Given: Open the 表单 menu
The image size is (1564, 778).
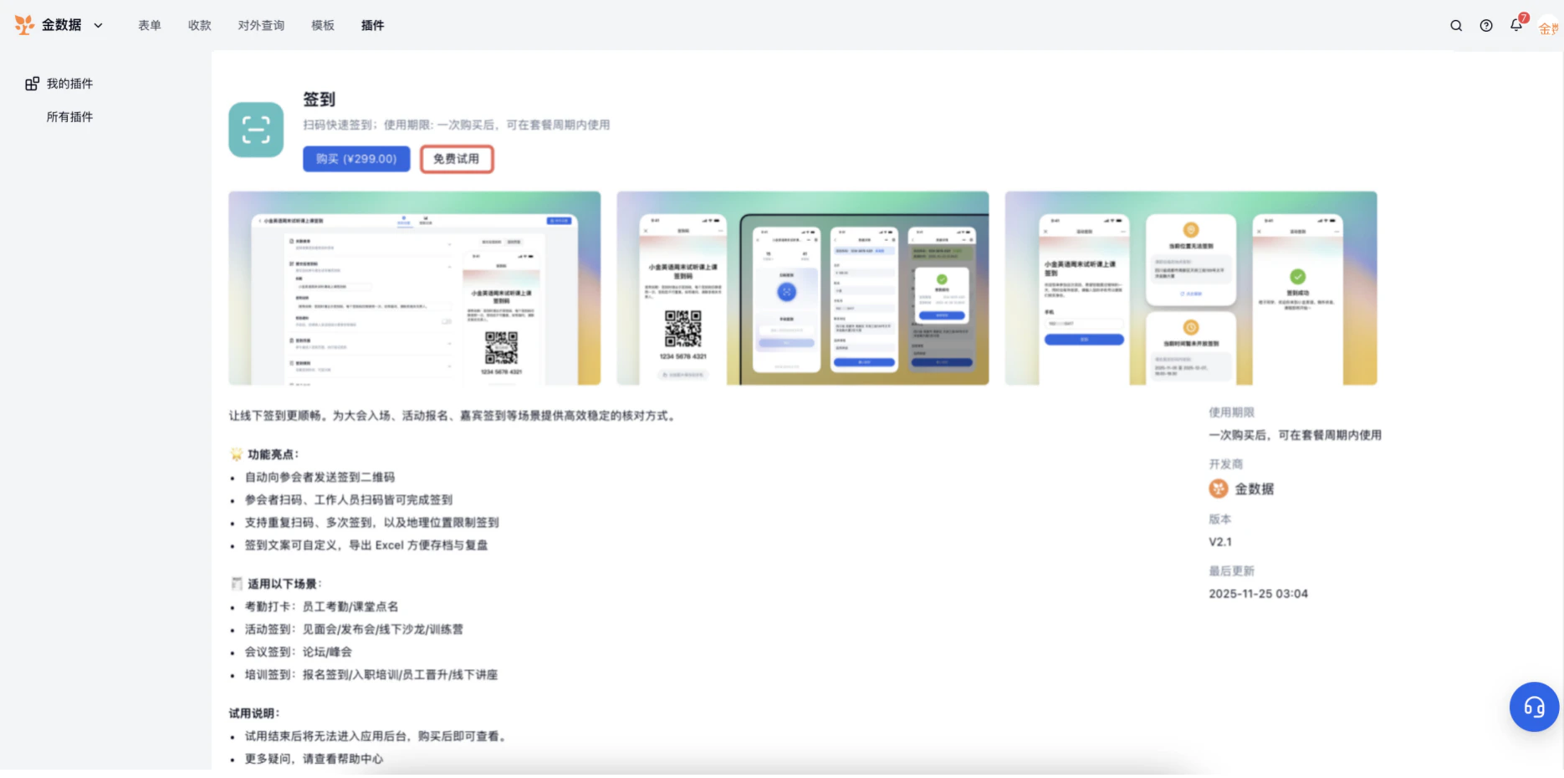Looking at the screenshot, I should click(x=150, y=25).
